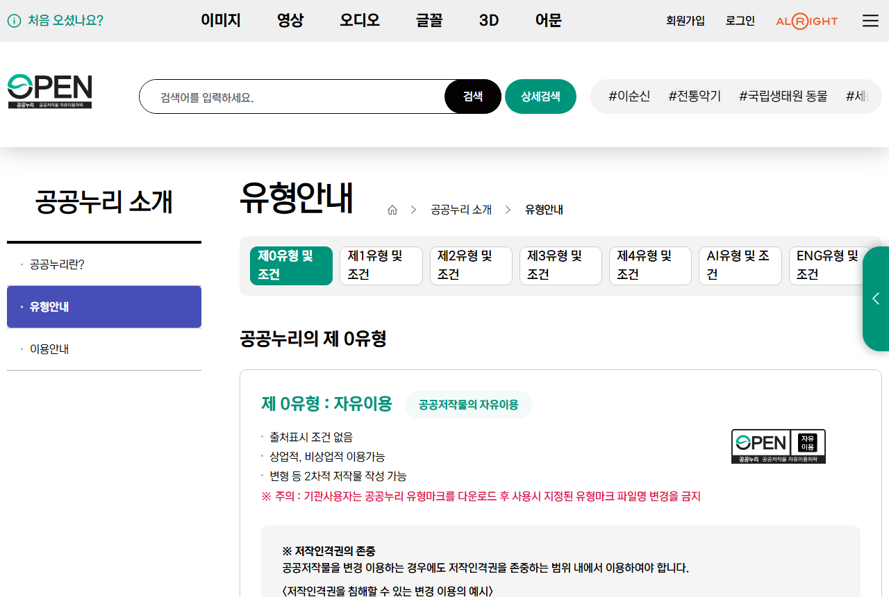Switch to the AI유형 및 조건 tab
Screen dimensions: 889x597
click(740, 266)
